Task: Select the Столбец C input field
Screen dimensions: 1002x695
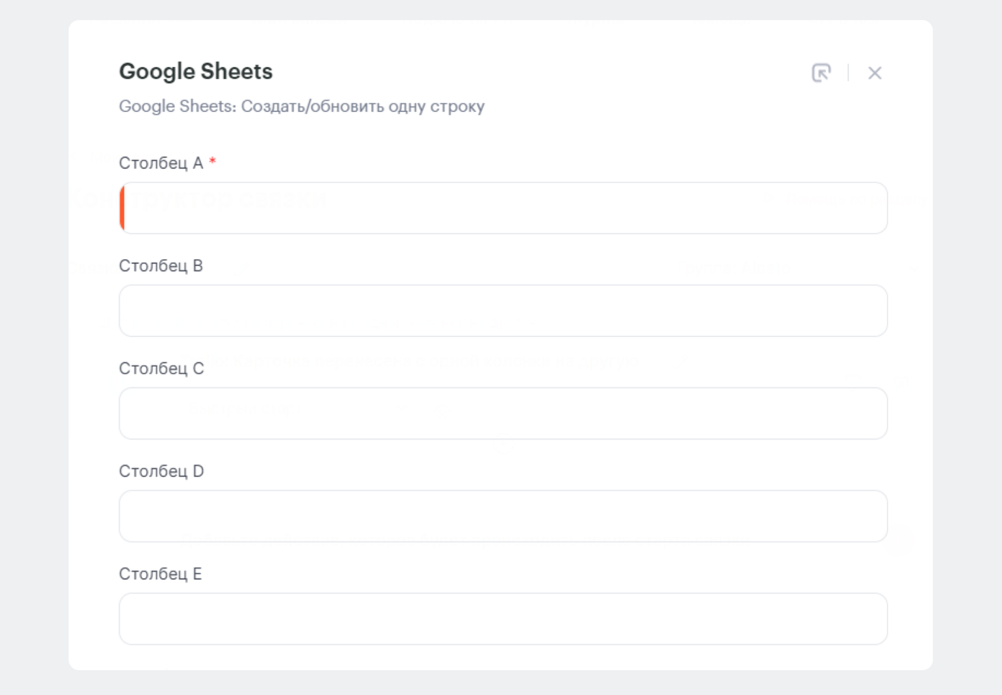Action: point(503,414)
